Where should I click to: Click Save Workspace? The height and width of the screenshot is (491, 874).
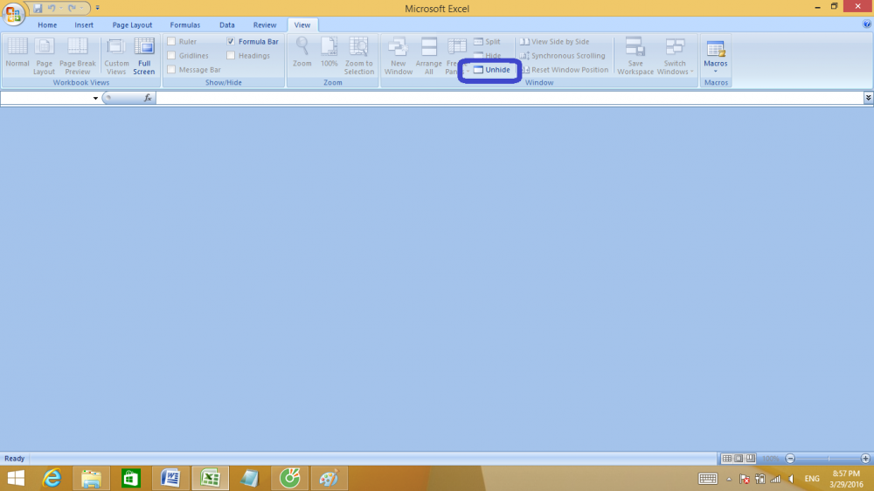(x=635, y=56)
